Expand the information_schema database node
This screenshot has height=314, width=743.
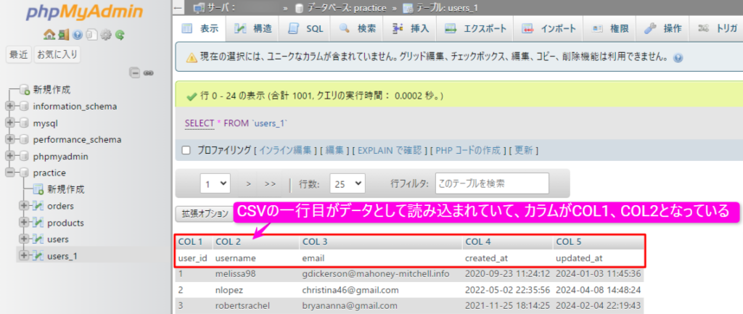(x=10, y=107)
